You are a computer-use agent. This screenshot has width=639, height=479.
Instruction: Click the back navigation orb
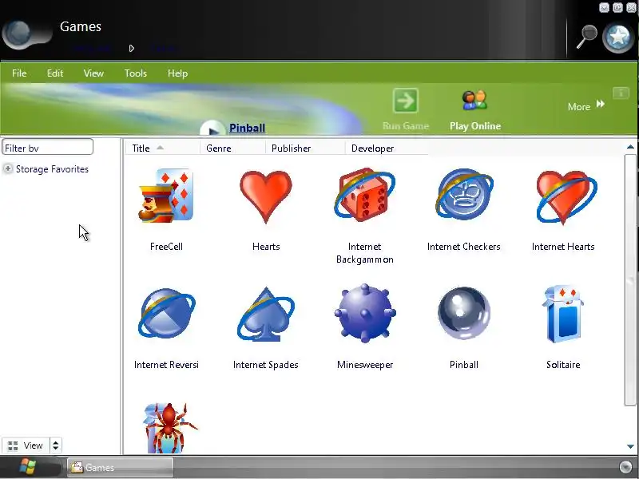(18, 34)
